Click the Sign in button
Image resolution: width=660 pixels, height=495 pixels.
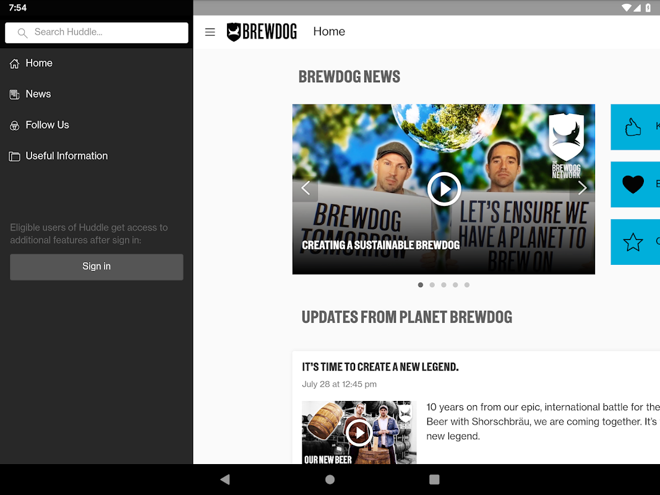coord(96,267)
